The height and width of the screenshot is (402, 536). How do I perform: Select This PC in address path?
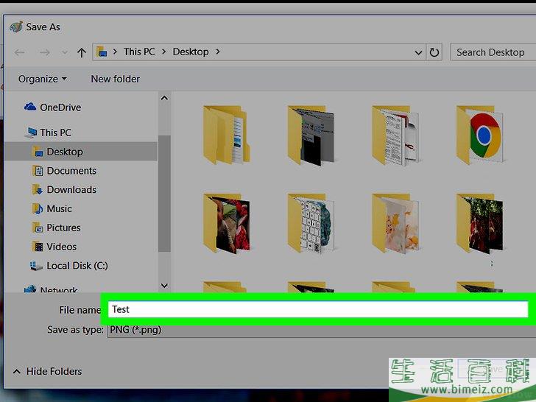coord(139,52)
